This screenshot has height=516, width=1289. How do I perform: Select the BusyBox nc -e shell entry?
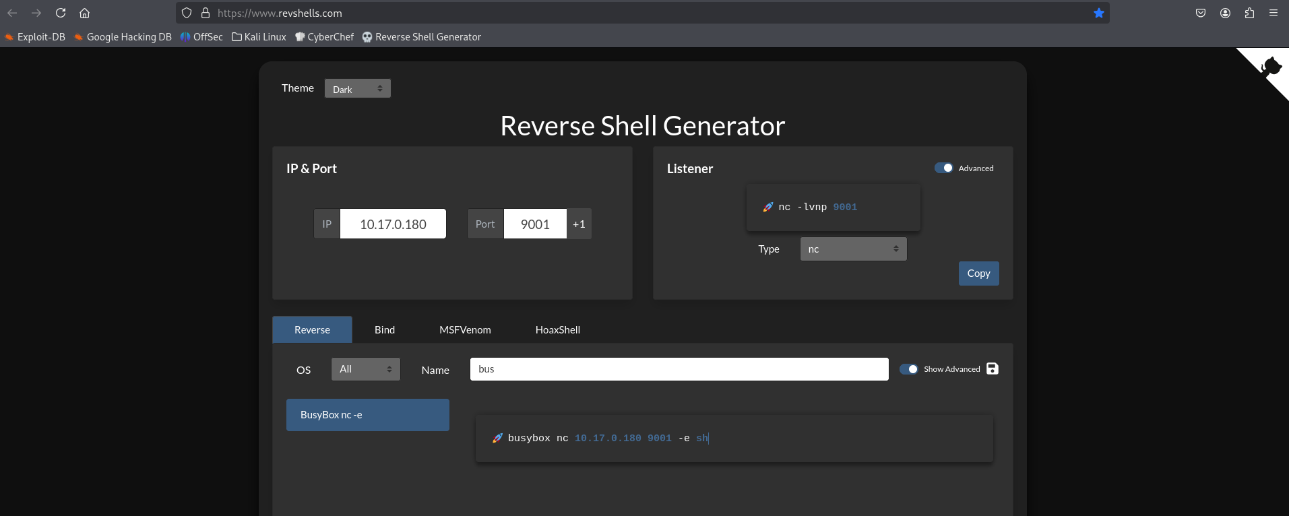(368, 415)
